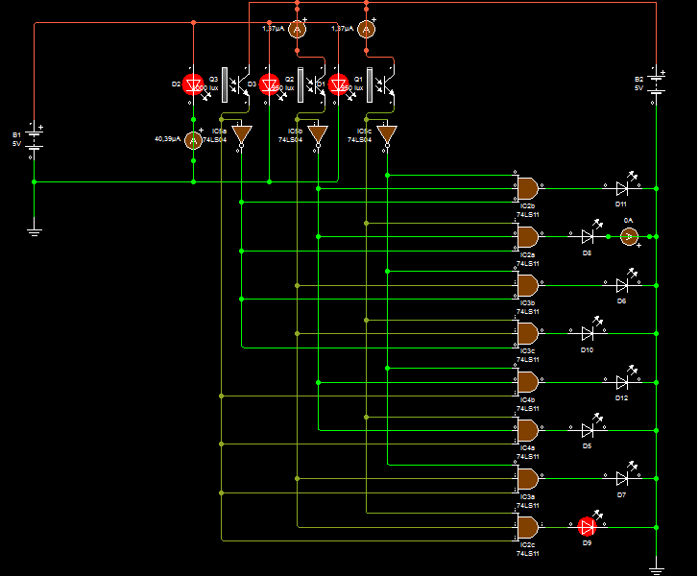
Task: Click the unlit LED D6
Action: pyautogui.click(x=622, y=285)
